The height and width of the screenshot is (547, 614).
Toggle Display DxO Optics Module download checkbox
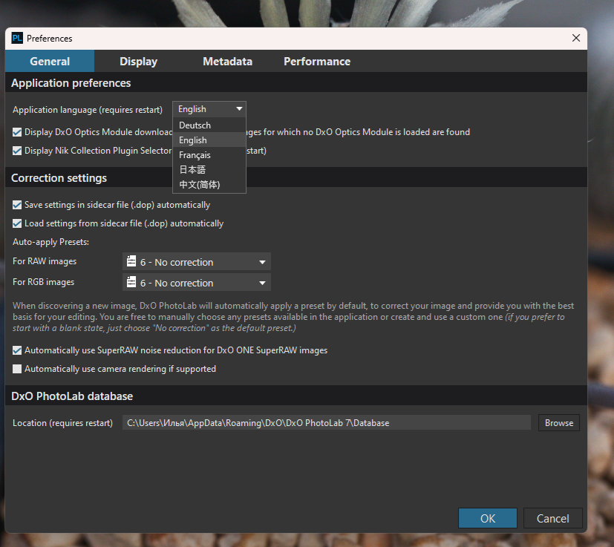[17, 132]
